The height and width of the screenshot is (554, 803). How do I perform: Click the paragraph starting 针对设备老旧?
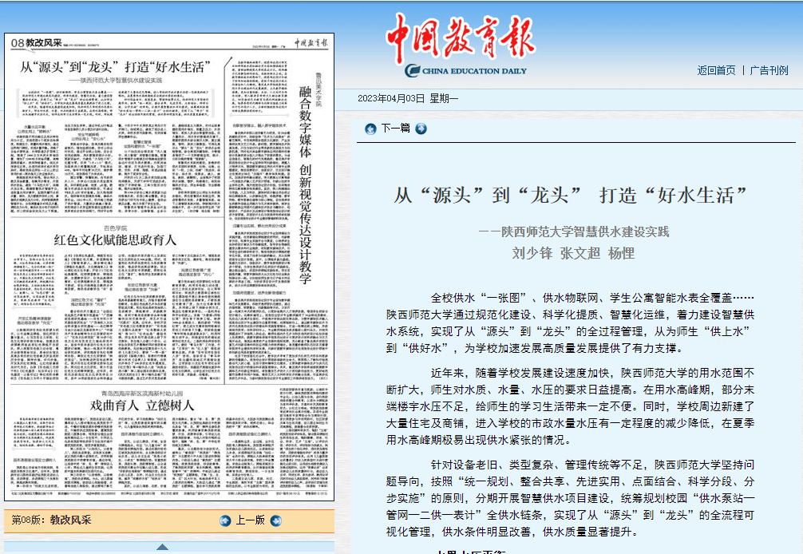pyautogui.click(x=571, y=498)
